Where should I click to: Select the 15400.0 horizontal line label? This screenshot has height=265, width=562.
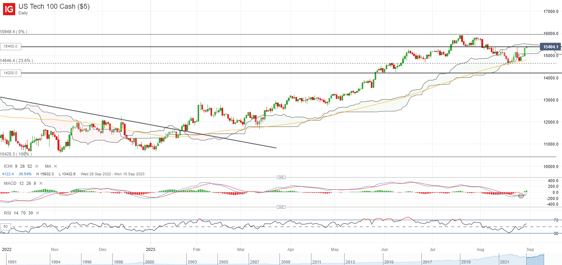[11, 46]
